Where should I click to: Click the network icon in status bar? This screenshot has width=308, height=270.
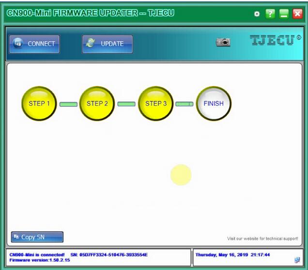pyautogui.click(x=297, y=260)
